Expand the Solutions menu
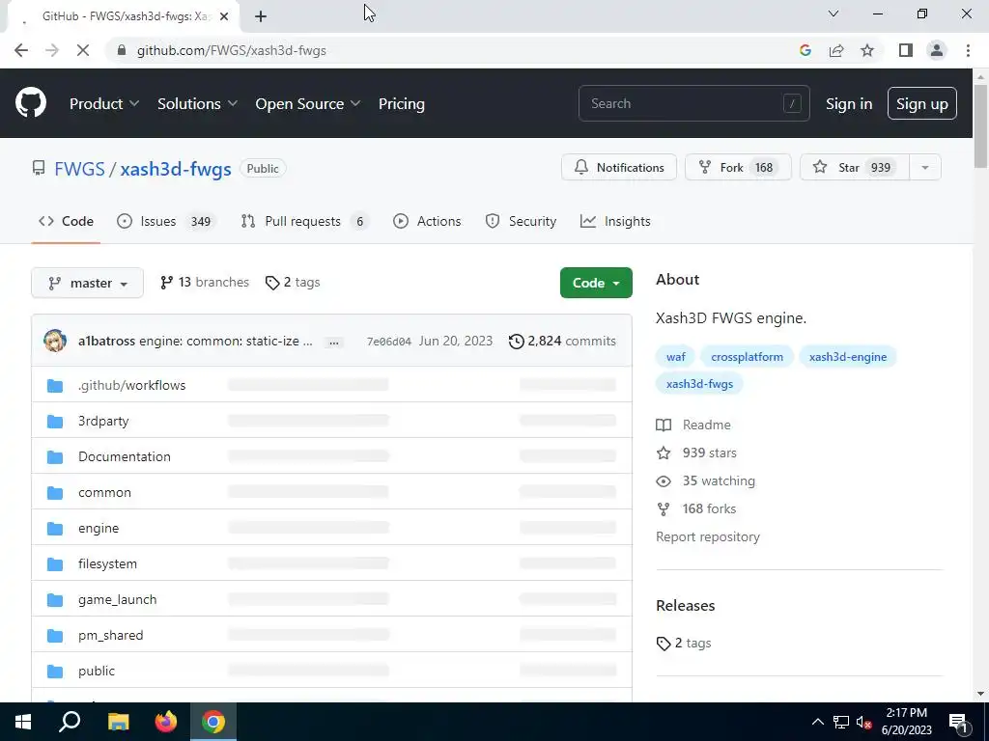The height and width of the screenshot is (741, 989). click(x=197, y=103)
